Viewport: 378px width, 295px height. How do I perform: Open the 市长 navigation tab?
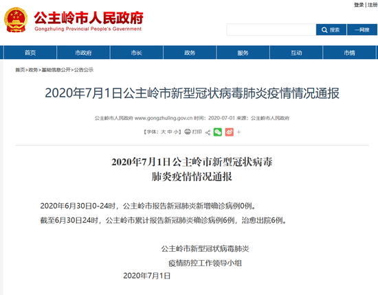pos(137,52)
